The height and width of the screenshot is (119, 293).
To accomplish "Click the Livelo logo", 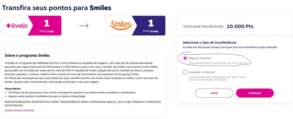I will [x=17, y=26].
